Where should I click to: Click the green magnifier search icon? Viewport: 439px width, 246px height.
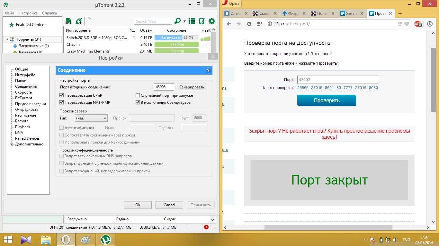[x=177, y=21]
